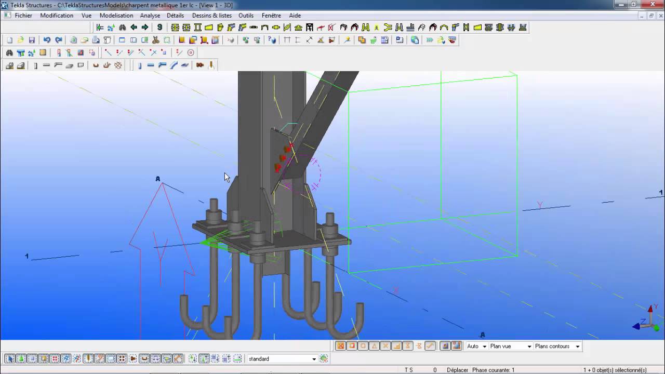Toggle snap to end points square
Screen dimensions: 665x374
point(352,346)
